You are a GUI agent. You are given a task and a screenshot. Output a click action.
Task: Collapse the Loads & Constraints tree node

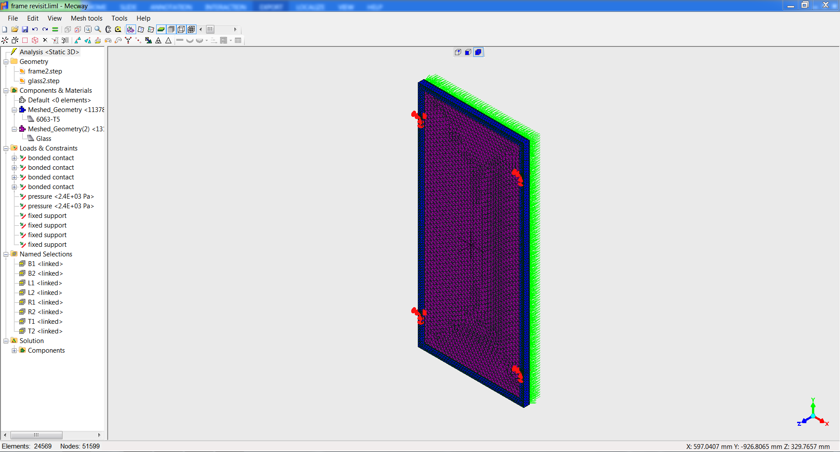[x=6, y=148]
